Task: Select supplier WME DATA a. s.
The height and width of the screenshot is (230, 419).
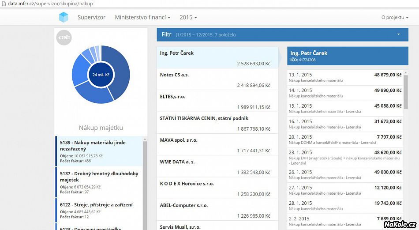Action: pyautogui.click(x=217, y=166)
